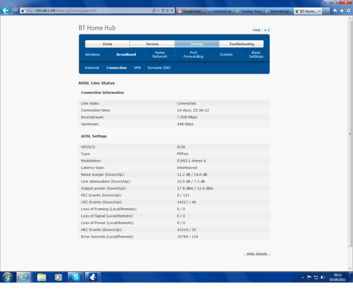Go to Broadband settings
The width and height of the screenshot is (353, 298).
126,54
